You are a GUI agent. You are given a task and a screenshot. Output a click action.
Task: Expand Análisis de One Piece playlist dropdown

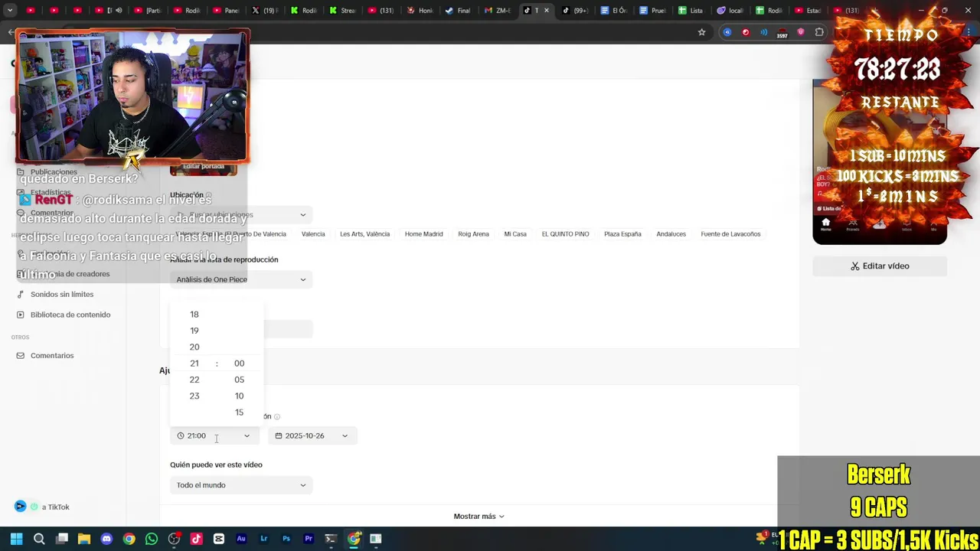click(241, 279)
